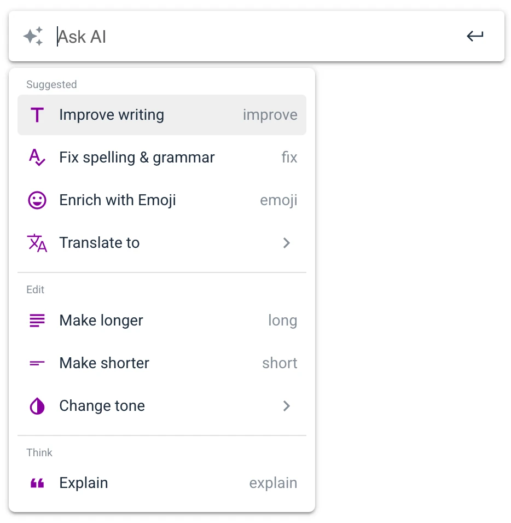Focus the Ask AI input field
The width and height of the screenshot is (511, 523).
coord(257,36)
